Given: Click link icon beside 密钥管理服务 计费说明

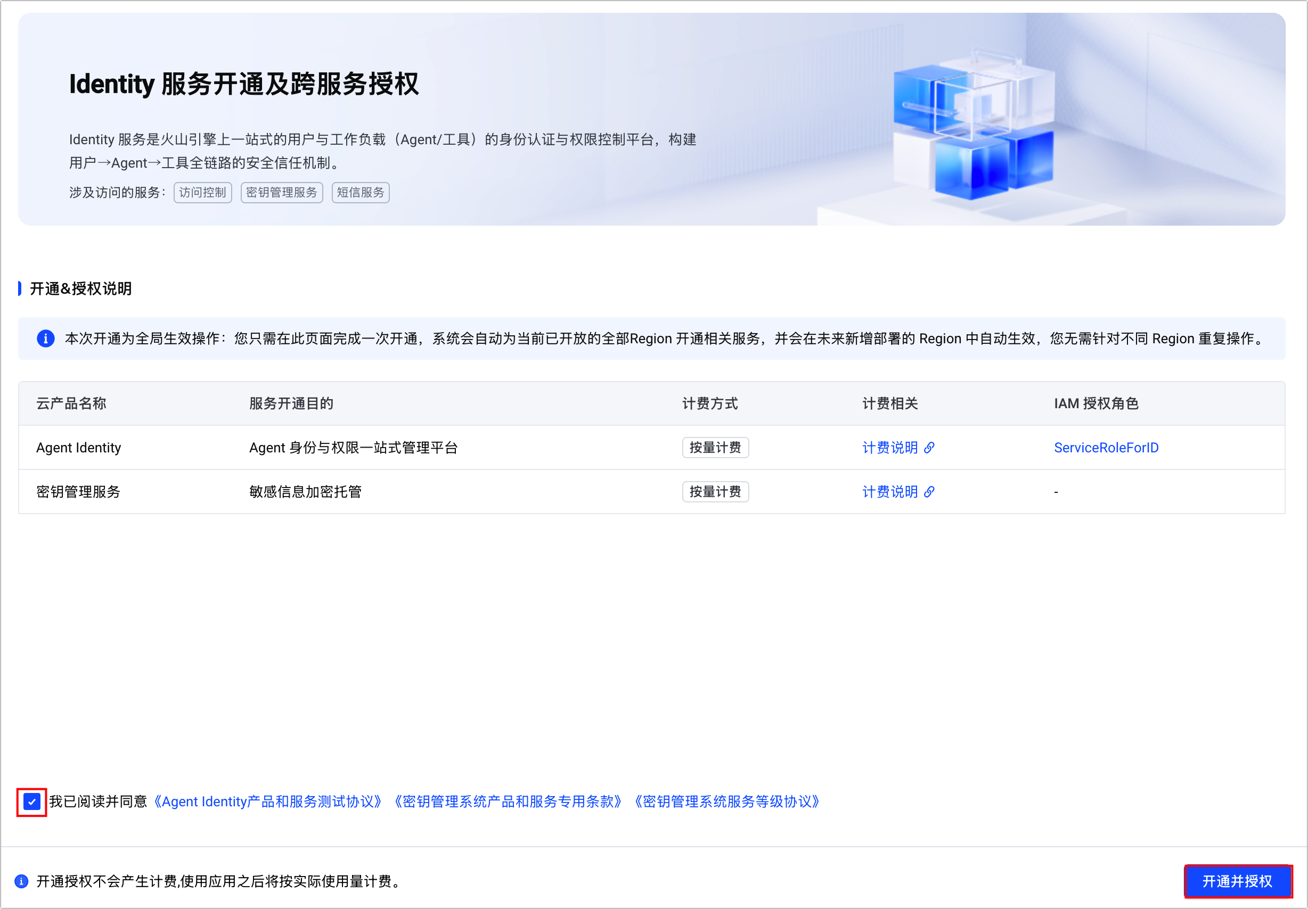Looking at the screenshot, I should click(929, 492).
